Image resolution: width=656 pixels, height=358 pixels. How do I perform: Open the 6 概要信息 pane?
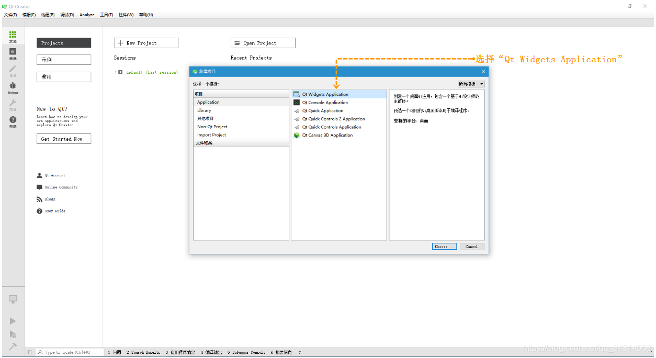[281, 352]
